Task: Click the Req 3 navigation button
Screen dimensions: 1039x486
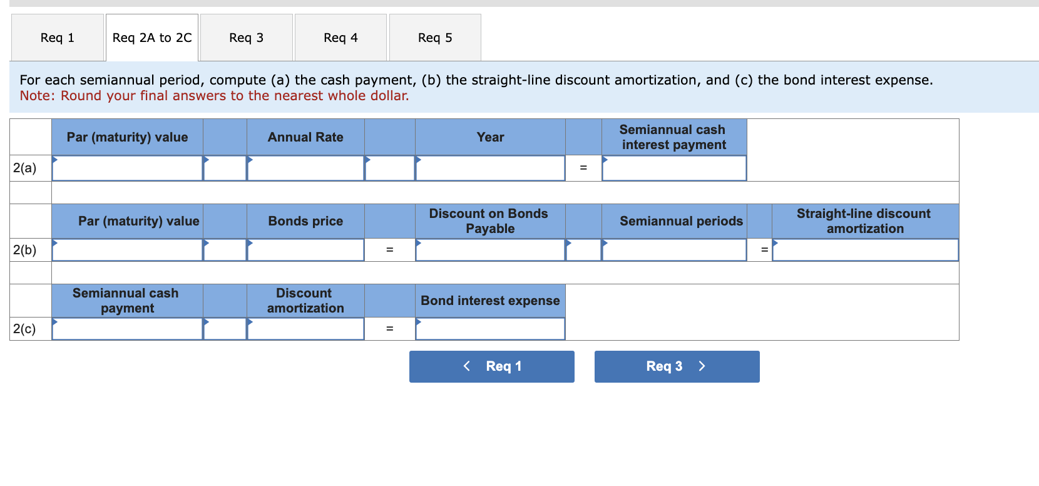Action: (677, 366)
